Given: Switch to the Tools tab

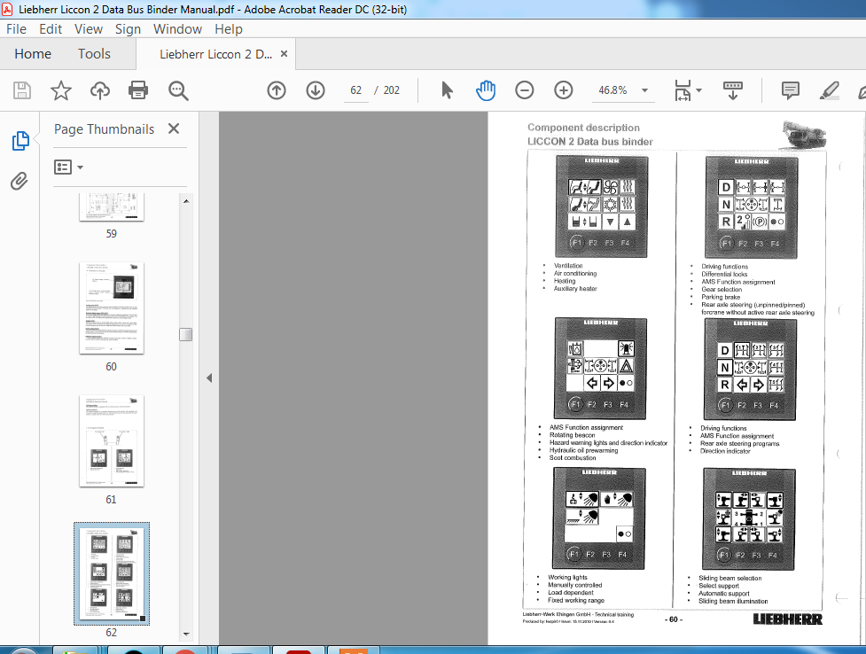Looking at the screenshot, I should pyautogui.click(x=94, y=53).
